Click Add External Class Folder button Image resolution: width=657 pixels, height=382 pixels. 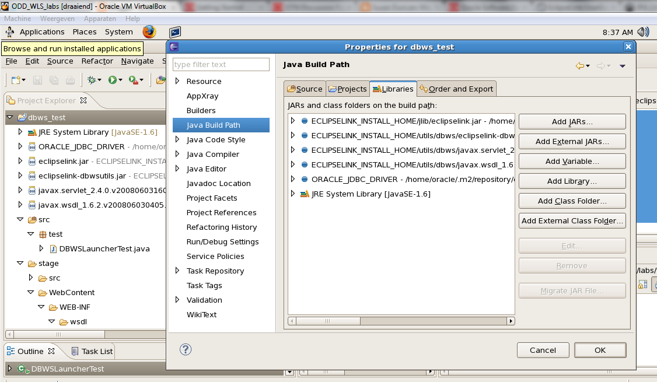pos(572,220)
